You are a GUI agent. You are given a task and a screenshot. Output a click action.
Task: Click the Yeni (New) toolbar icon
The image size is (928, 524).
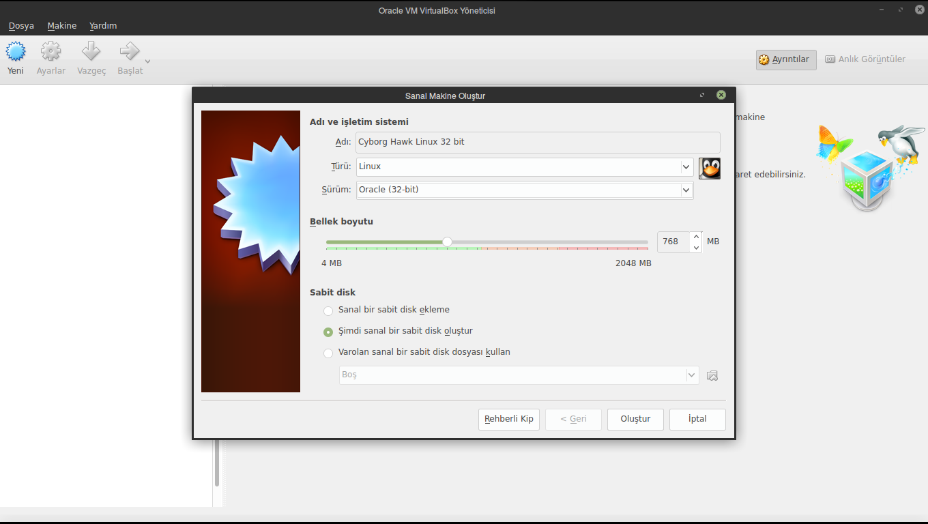tap(16, 51)
